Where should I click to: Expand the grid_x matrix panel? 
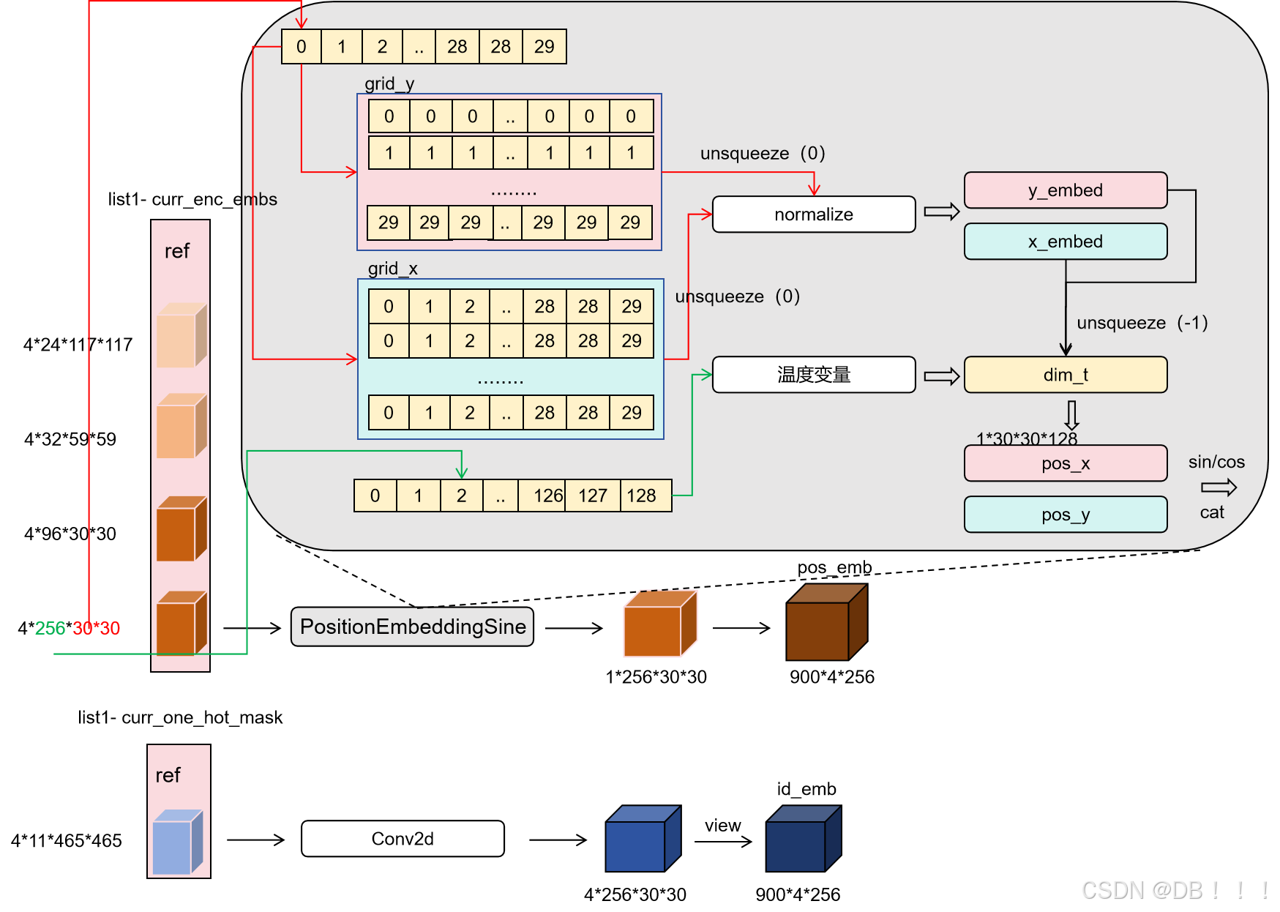509,359
